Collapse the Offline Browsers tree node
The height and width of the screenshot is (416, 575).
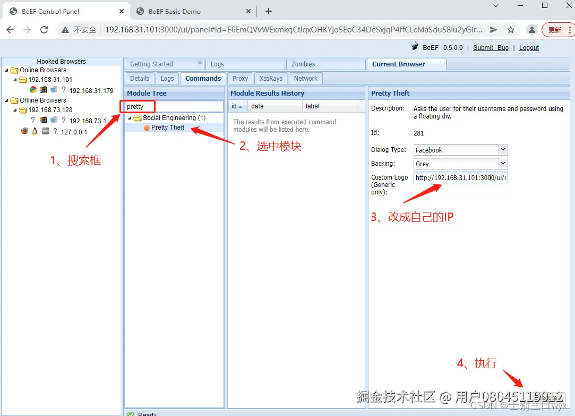(6, 100)
